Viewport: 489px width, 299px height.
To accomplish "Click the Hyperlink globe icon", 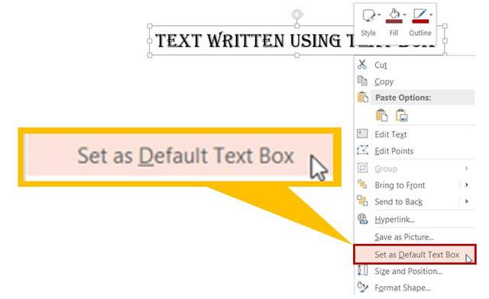I will (x=362, y=219).
